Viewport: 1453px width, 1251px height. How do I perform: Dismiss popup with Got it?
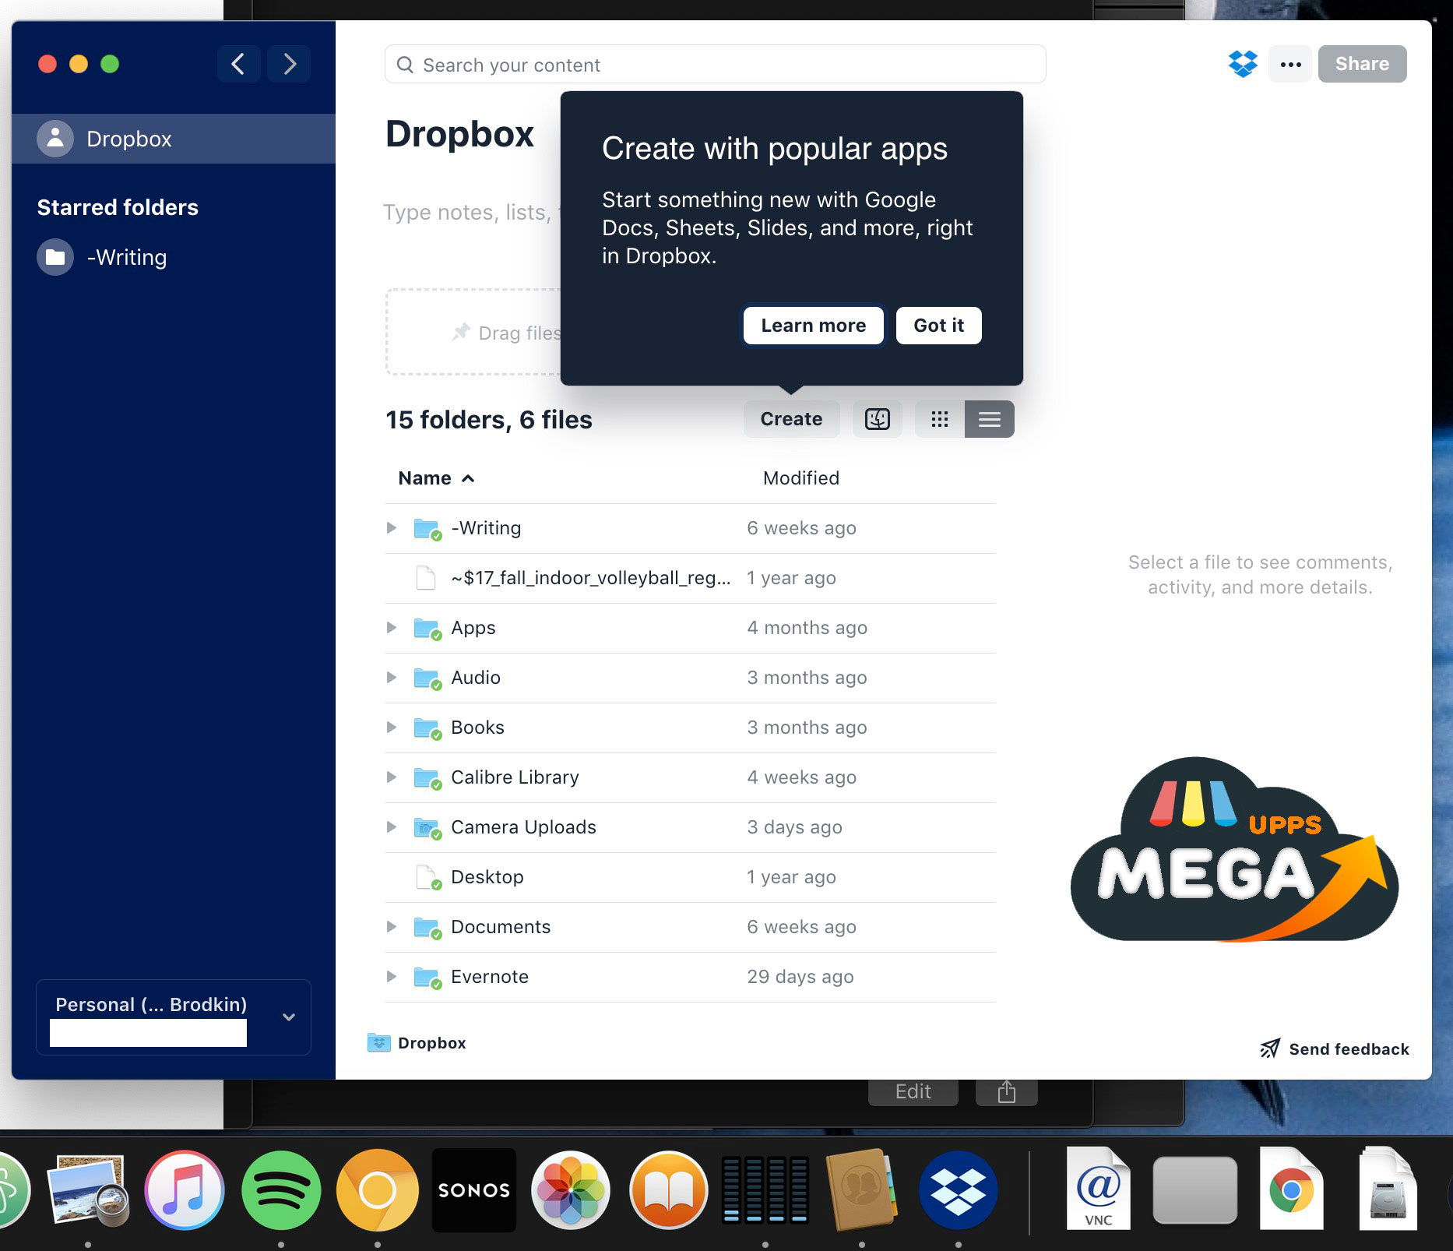938,326
